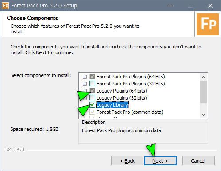
Task: Enable Forest Pack Pro Plugins (32 Bits) checkbox
Action: 93,84
